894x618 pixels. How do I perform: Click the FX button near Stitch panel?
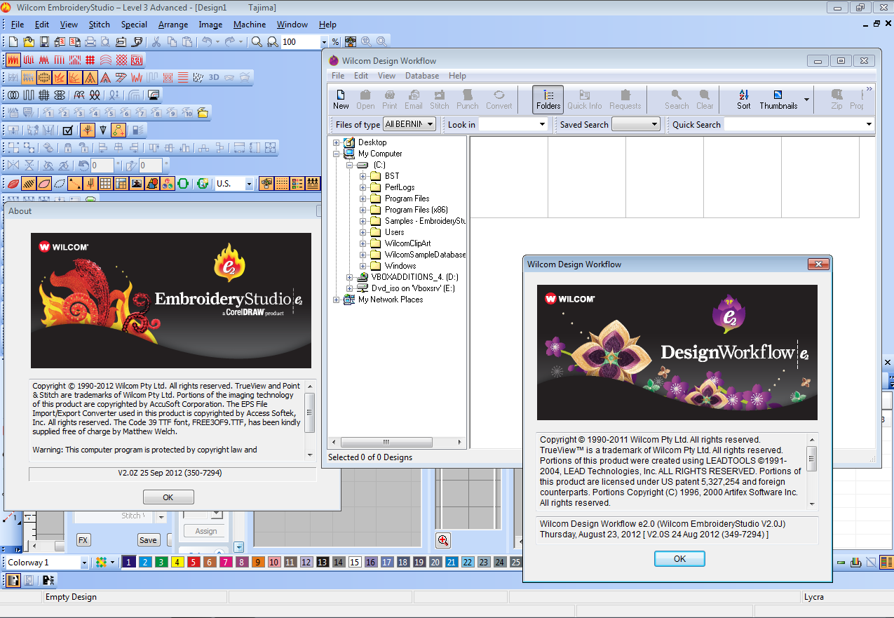(83, 540)
